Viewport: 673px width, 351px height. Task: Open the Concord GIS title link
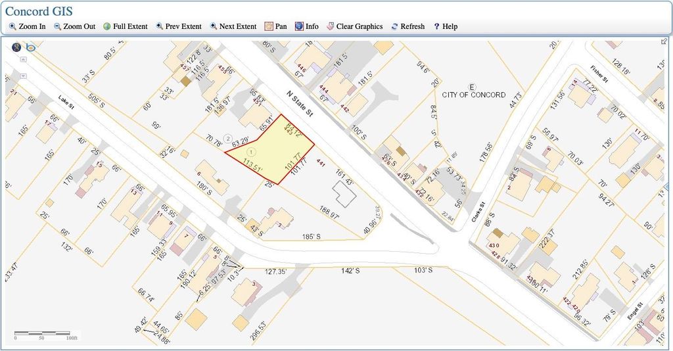click(39, 11)
